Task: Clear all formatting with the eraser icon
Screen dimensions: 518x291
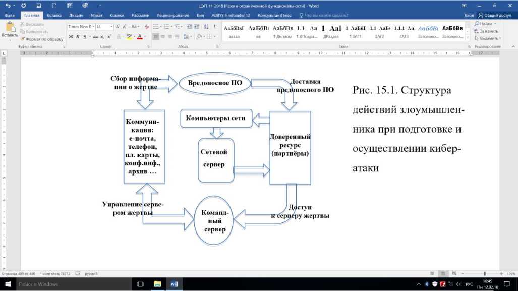Action: (146, 27)
